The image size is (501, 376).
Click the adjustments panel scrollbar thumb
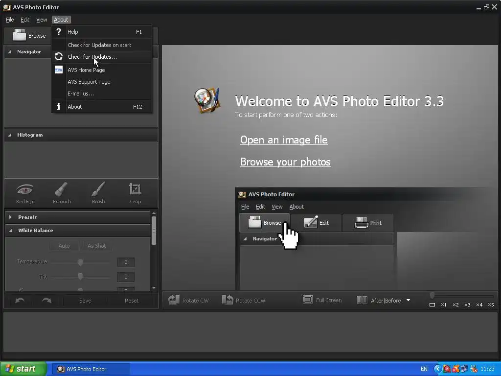(154, 231)
